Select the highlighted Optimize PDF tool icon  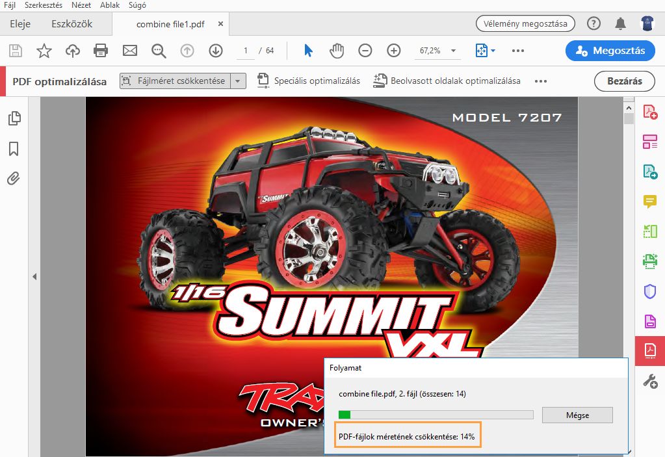pos(650,350)
